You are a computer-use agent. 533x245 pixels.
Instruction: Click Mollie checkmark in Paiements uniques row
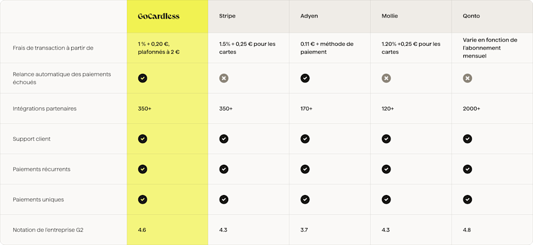[386, 199]
